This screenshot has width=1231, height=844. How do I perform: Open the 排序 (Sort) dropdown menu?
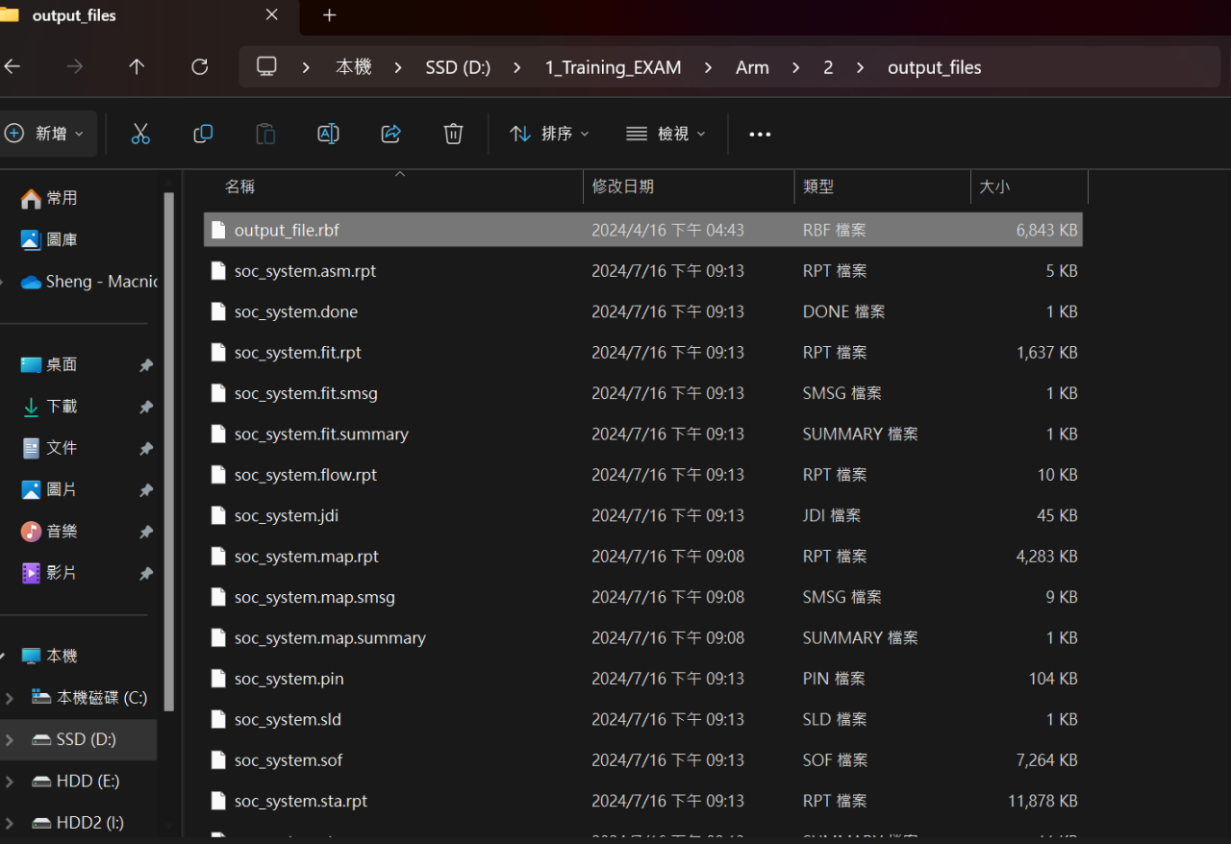[549, 134]
